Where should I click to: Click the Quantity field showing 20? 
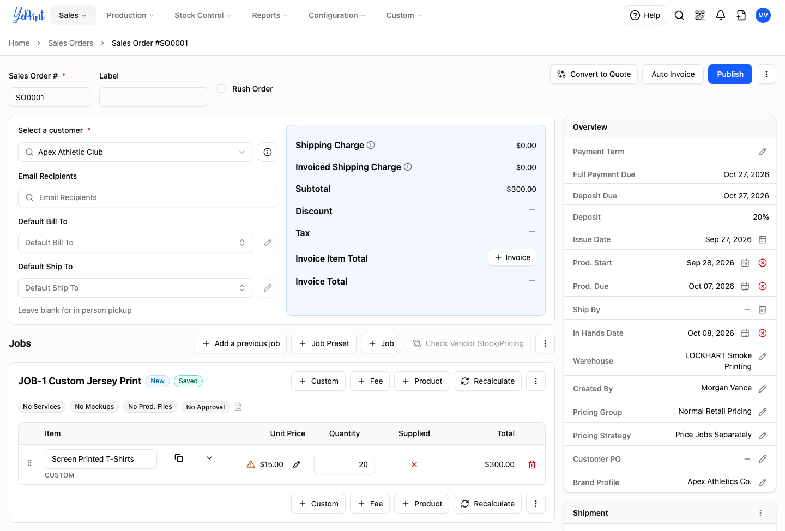point(345,464)
